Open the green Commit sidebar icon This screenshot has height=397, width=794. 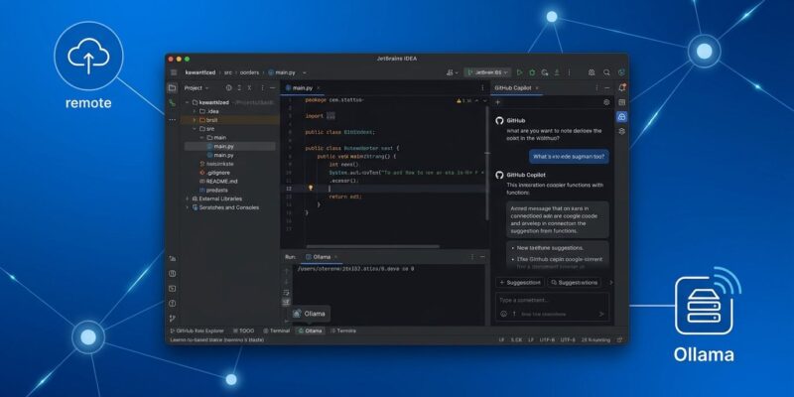click(x=172, y=102)
